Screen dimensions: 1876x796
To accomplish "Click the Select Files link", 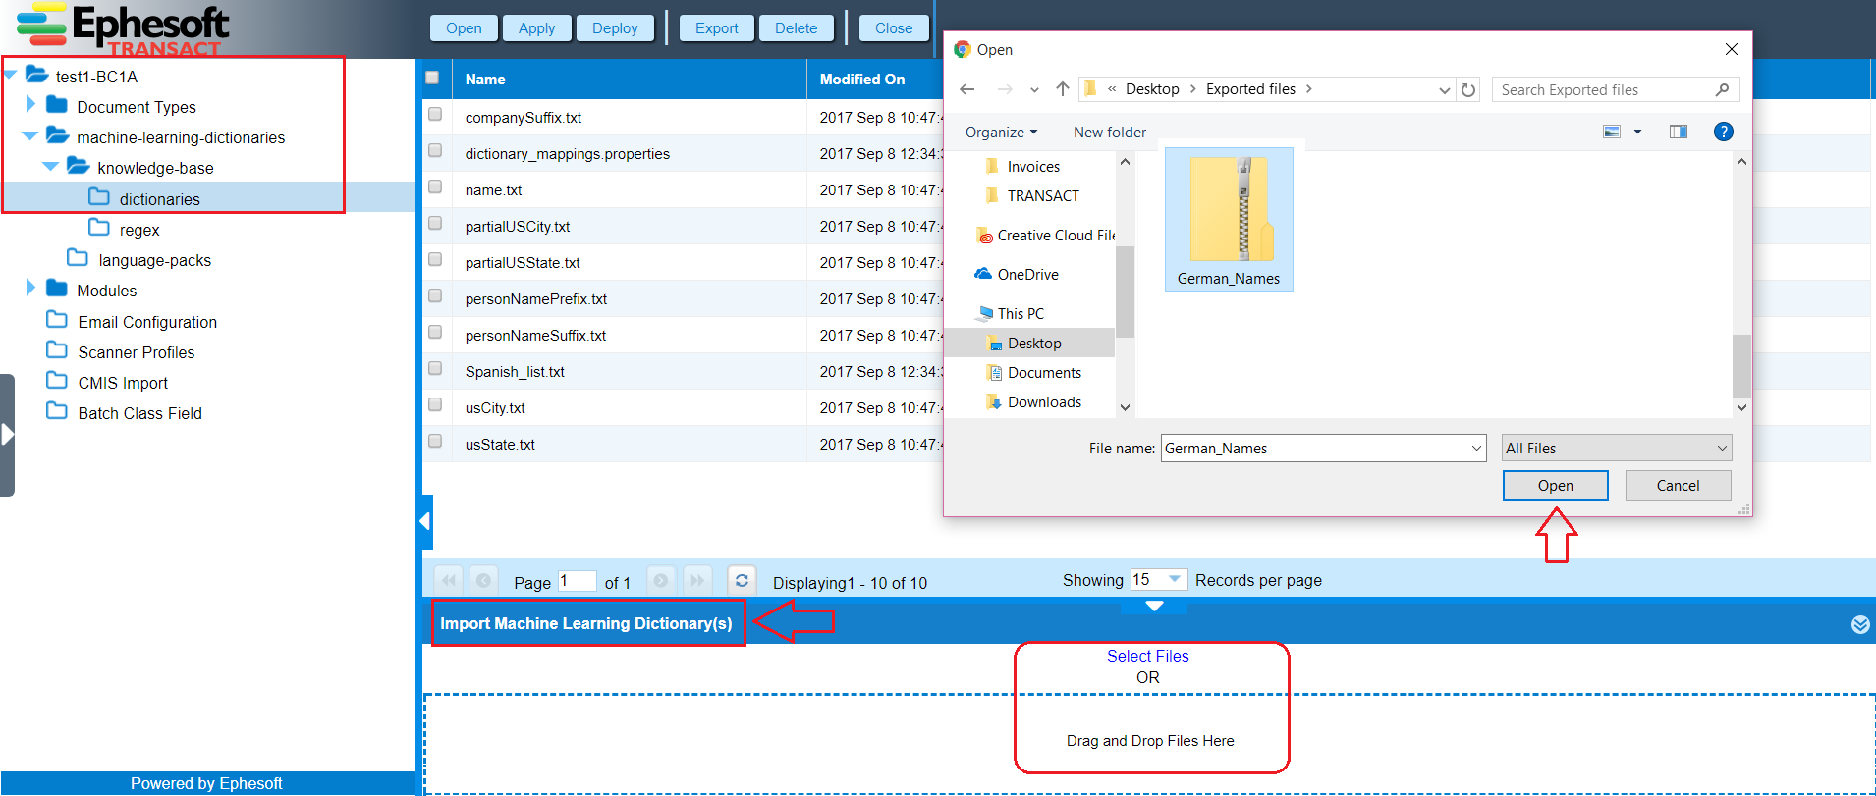I will 1147,656.
